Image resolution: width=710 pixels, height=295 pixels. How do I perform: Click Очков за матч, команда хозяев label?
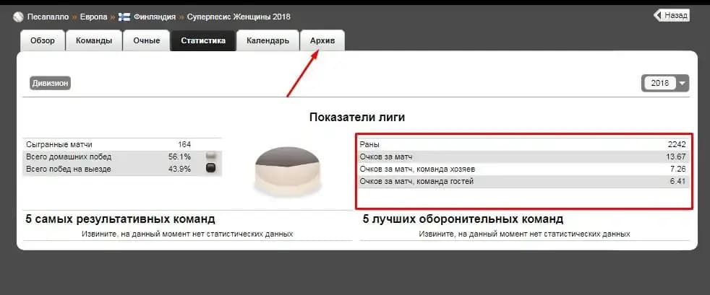[x=417, y=169]
